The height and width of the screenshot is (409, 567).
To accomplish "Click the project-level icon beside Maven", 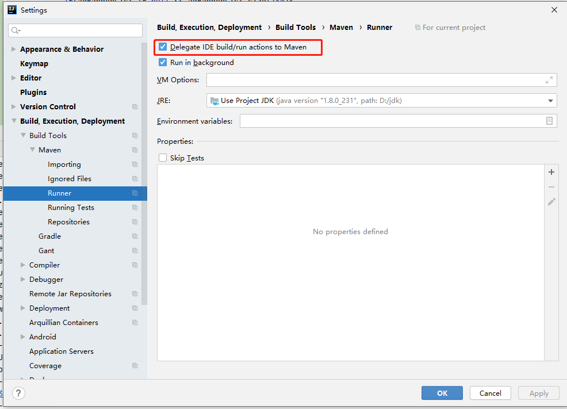I will [x=135, y=150].
